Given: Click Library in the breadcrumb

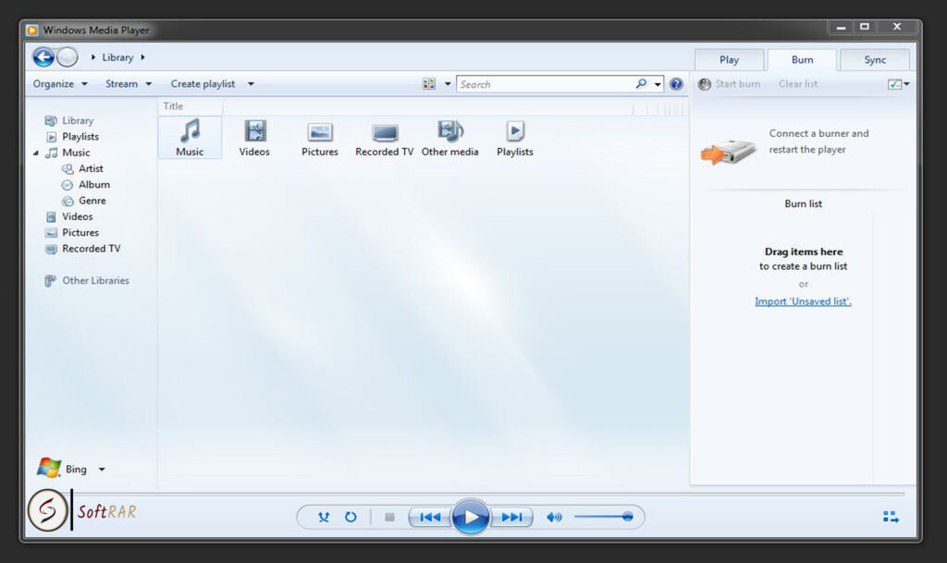Looking at the screenshot, I should (117, 57).
